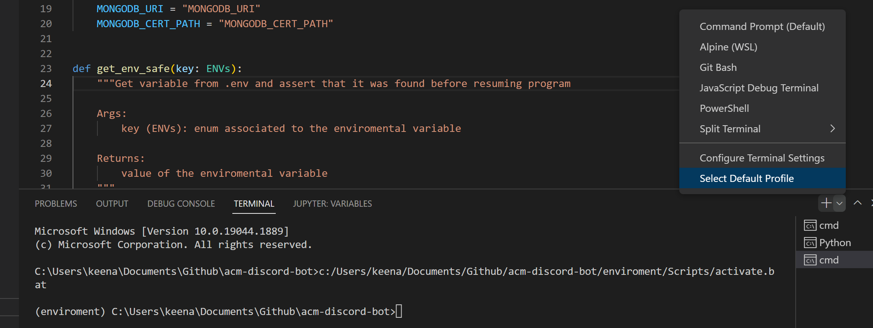Click the new terminal plus icon

tap(826, 203)
